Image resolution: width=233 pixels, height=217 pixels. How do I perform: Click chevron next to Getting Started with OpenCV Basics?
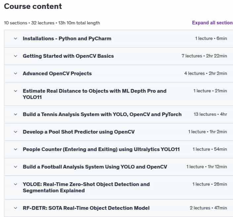(x=16, y=56)
